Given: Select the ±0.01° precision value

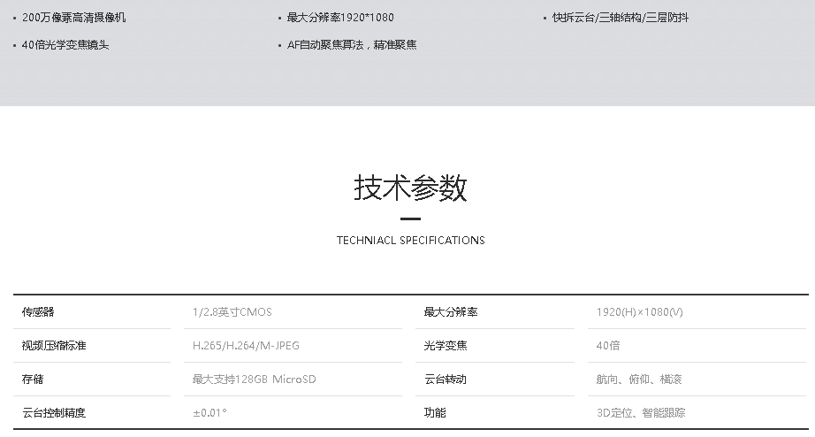Looking at the screenshot, I should click(209, 413).
